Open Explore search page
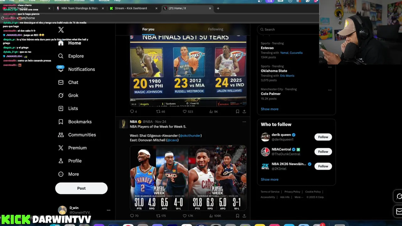This screenshot has width=402, height=226. [x=71, y=56]
